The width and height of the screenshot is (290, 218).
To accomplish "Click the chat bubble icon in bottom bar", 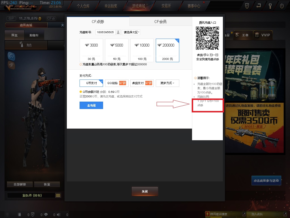I will [46, 215].
